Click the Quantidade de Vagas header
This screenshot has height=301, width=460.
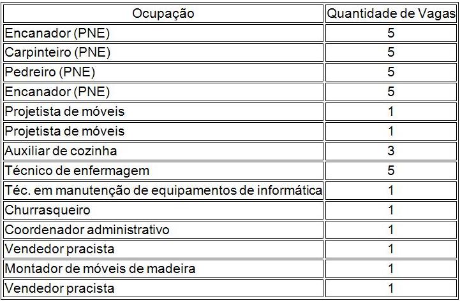pyautogui.click(x=390, y=13)
